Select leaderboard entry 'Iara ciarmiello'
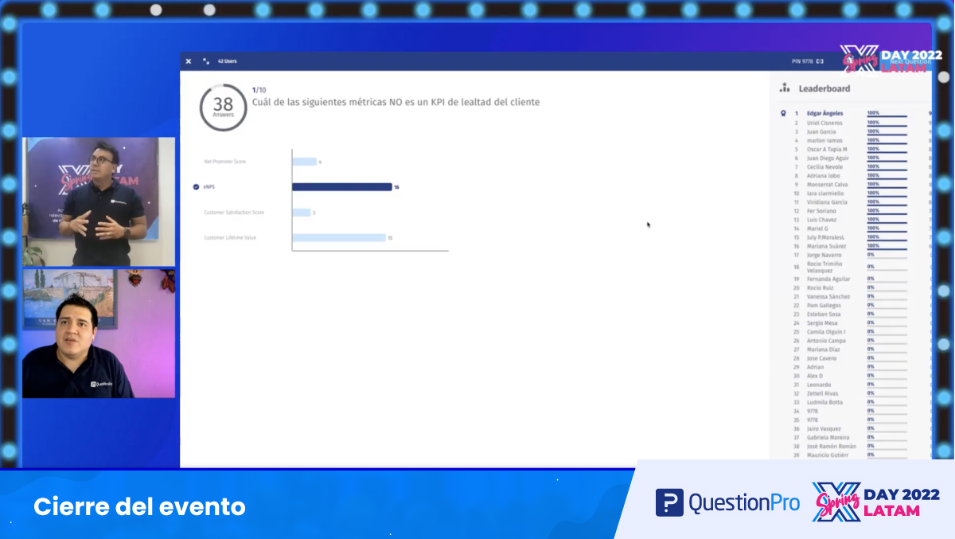This screenshot has height=539, width=955. point(824,193)
